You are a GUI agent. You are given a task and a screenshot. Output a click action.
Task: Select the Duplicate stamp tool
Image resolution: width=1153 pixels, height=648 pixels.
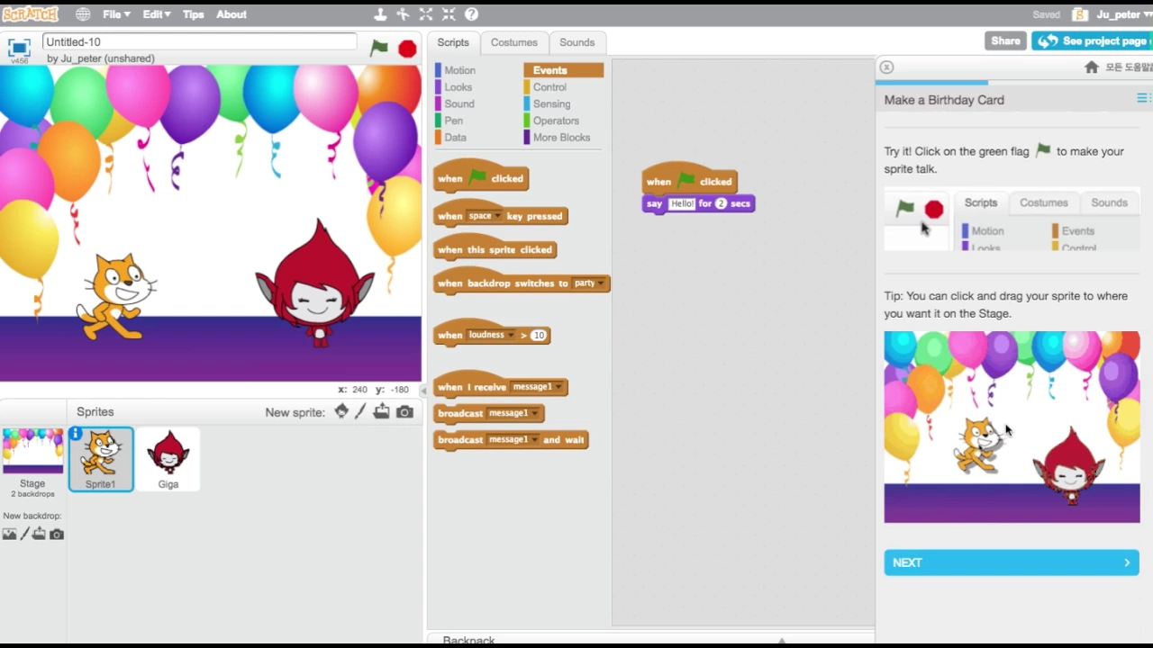click(x=380, y=14)
